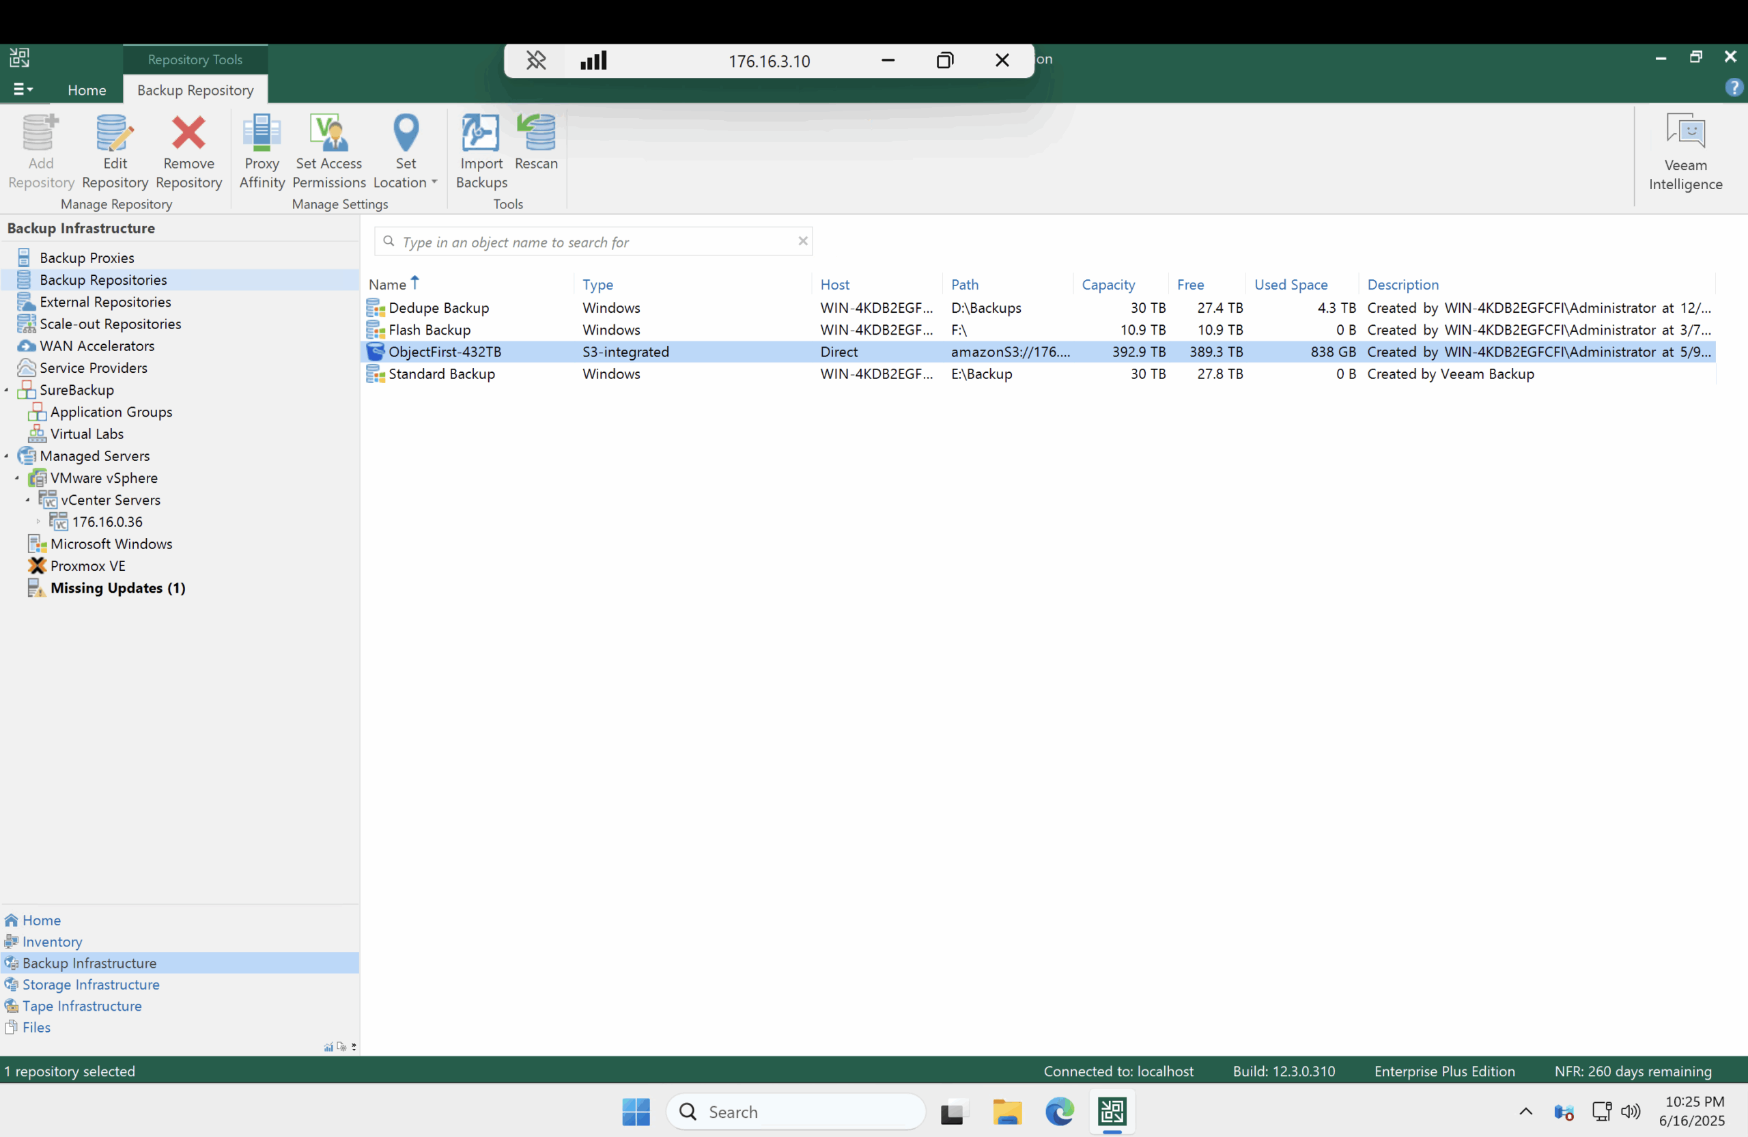Image resolution: width=1748 pixels, height=1137 pixels.
Task: Open the Set Location dropdown arrow
Action: click(x=434, y=182)
